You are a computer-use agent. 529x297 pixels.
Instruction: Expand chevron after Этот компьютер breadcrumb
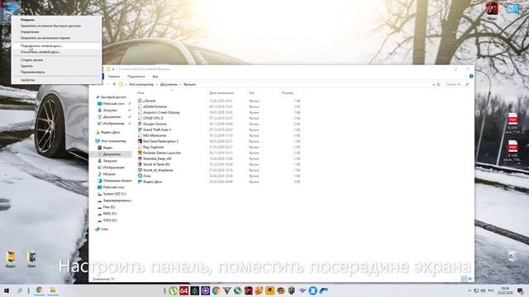click(x=157, y=84)
